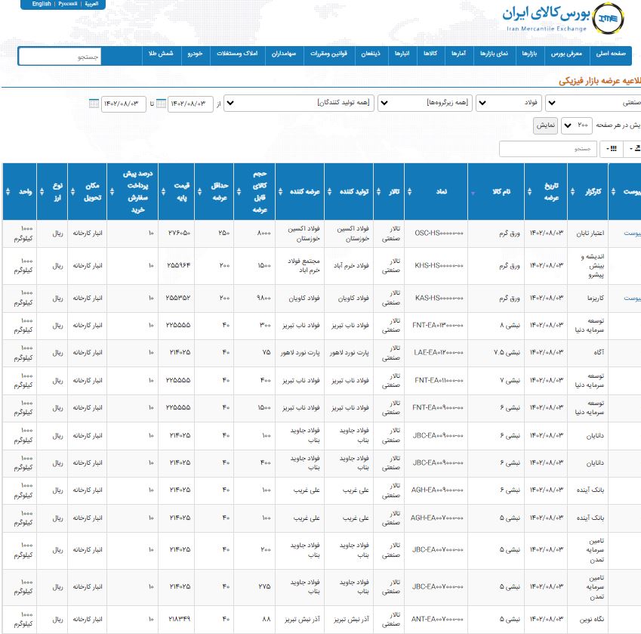
Task: Open the املاک ومستغلات menu
Action: pyautogui.click(x=238, y=54)
